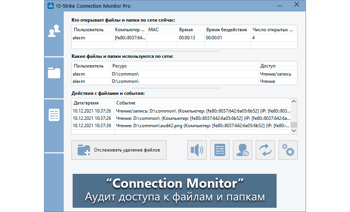Toggle sound notification speaker button
This screenshot has width=350, height=212.
[197, 150]
